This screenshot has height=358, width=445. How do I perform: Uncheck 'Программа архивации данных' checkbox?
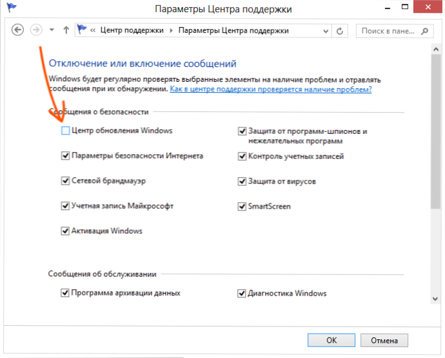pos(64,292)
